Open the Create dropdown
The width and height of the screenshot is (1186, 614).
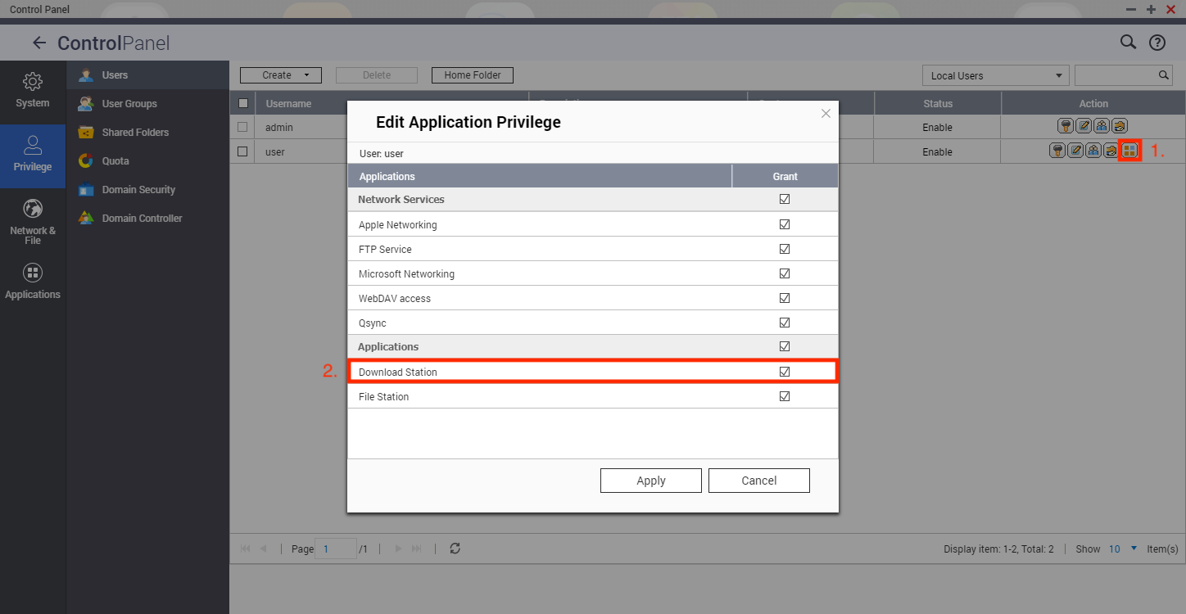[281, 75]
